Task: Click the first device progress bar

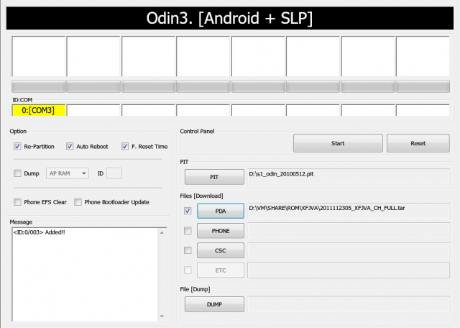Action: click(x=38, y=86)
